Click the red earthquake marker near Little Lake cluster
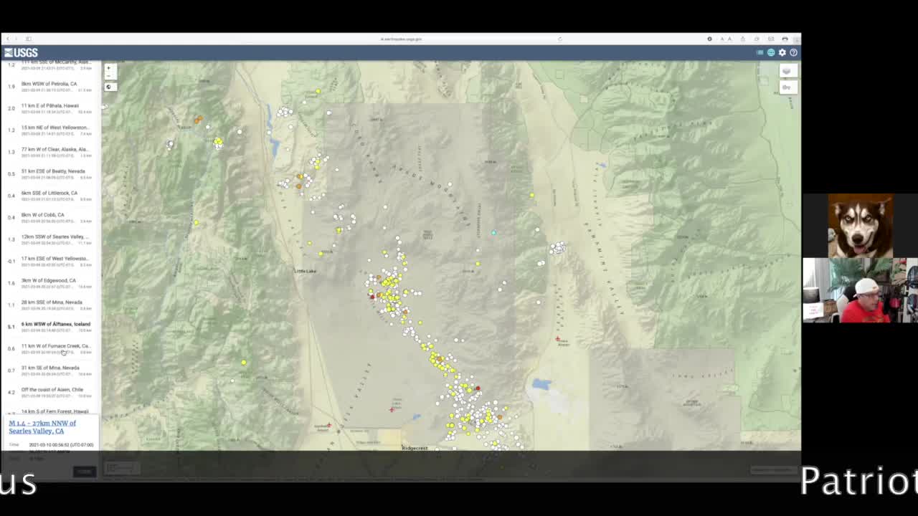Image resolution: width=918 pixels, height=516 pixels. click(x=372, y=296)
